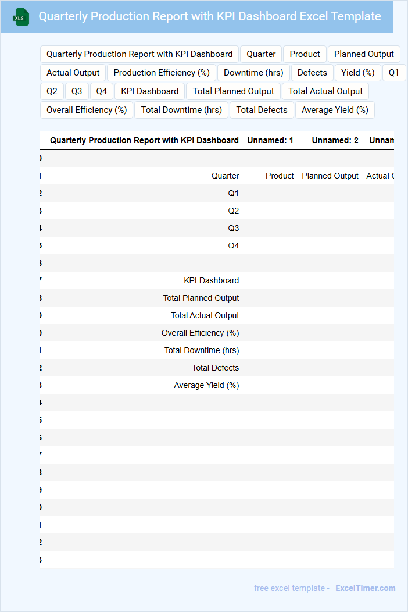Select the Product tag button
This screenshot has height=612, width=408.
[305, 54]
